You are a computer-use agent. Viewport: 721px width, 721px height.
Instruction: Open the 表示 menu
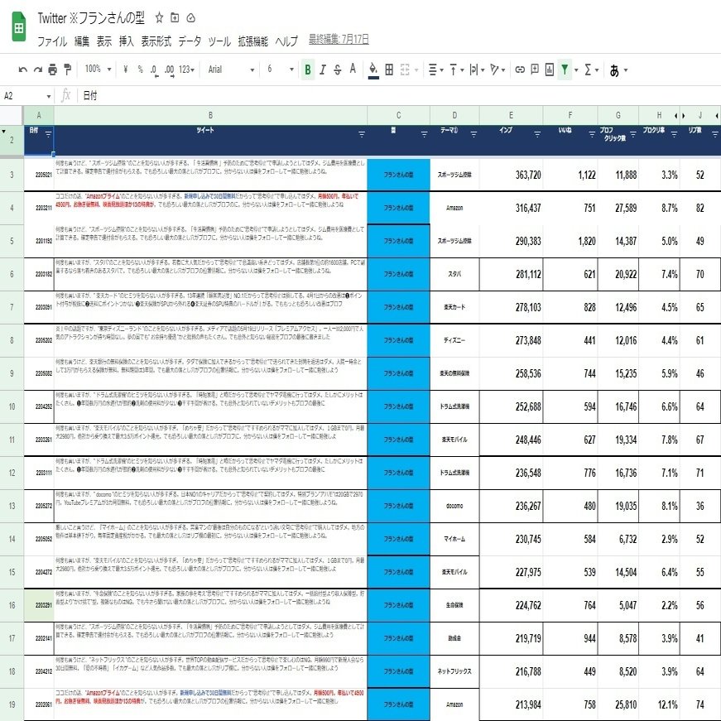[104, 41]
